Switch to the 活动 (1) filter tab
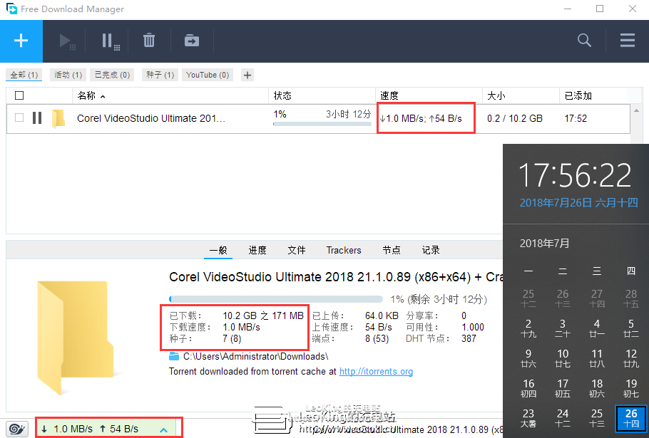649x438 pixels. click(x=68, y=75)
